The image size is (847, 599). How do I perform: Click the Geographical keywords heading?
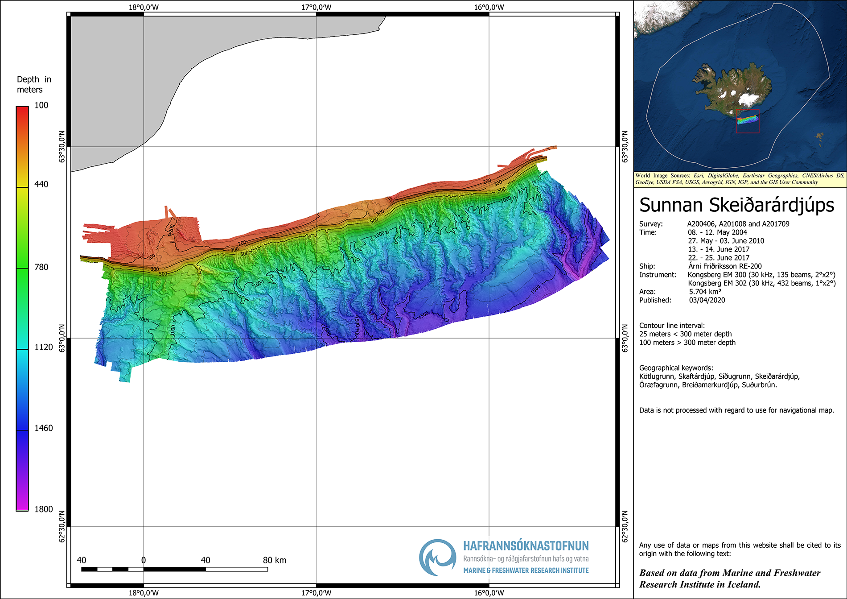tap(676, 368)
